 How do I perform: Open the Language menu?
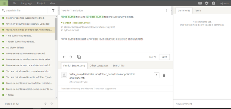(x=27, y=3)
